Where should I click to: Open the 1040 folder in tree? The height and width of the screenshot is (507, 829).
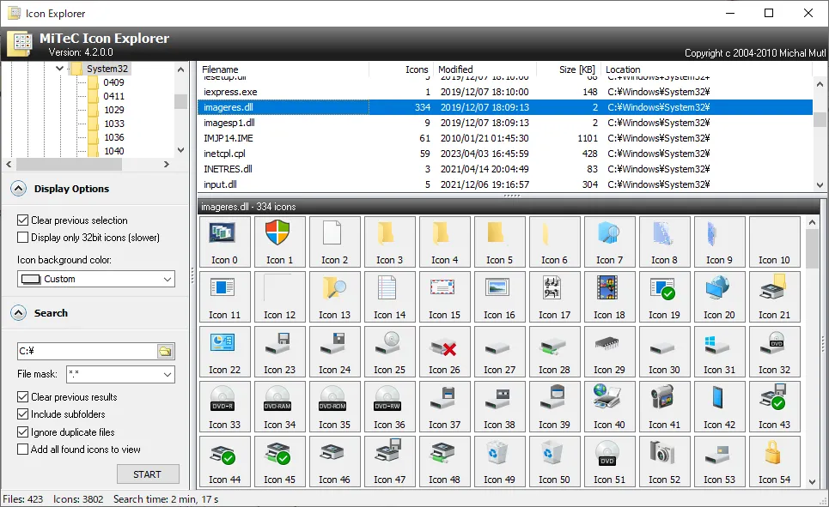(113, 151)
